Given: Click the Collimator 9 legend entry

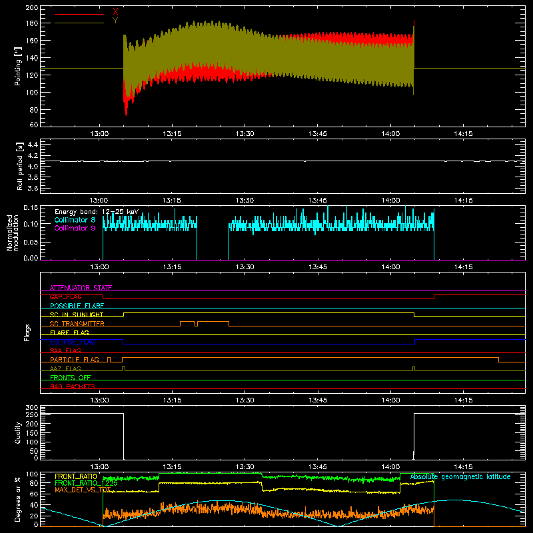Looking at the screenshot, I should coord(75,228).
